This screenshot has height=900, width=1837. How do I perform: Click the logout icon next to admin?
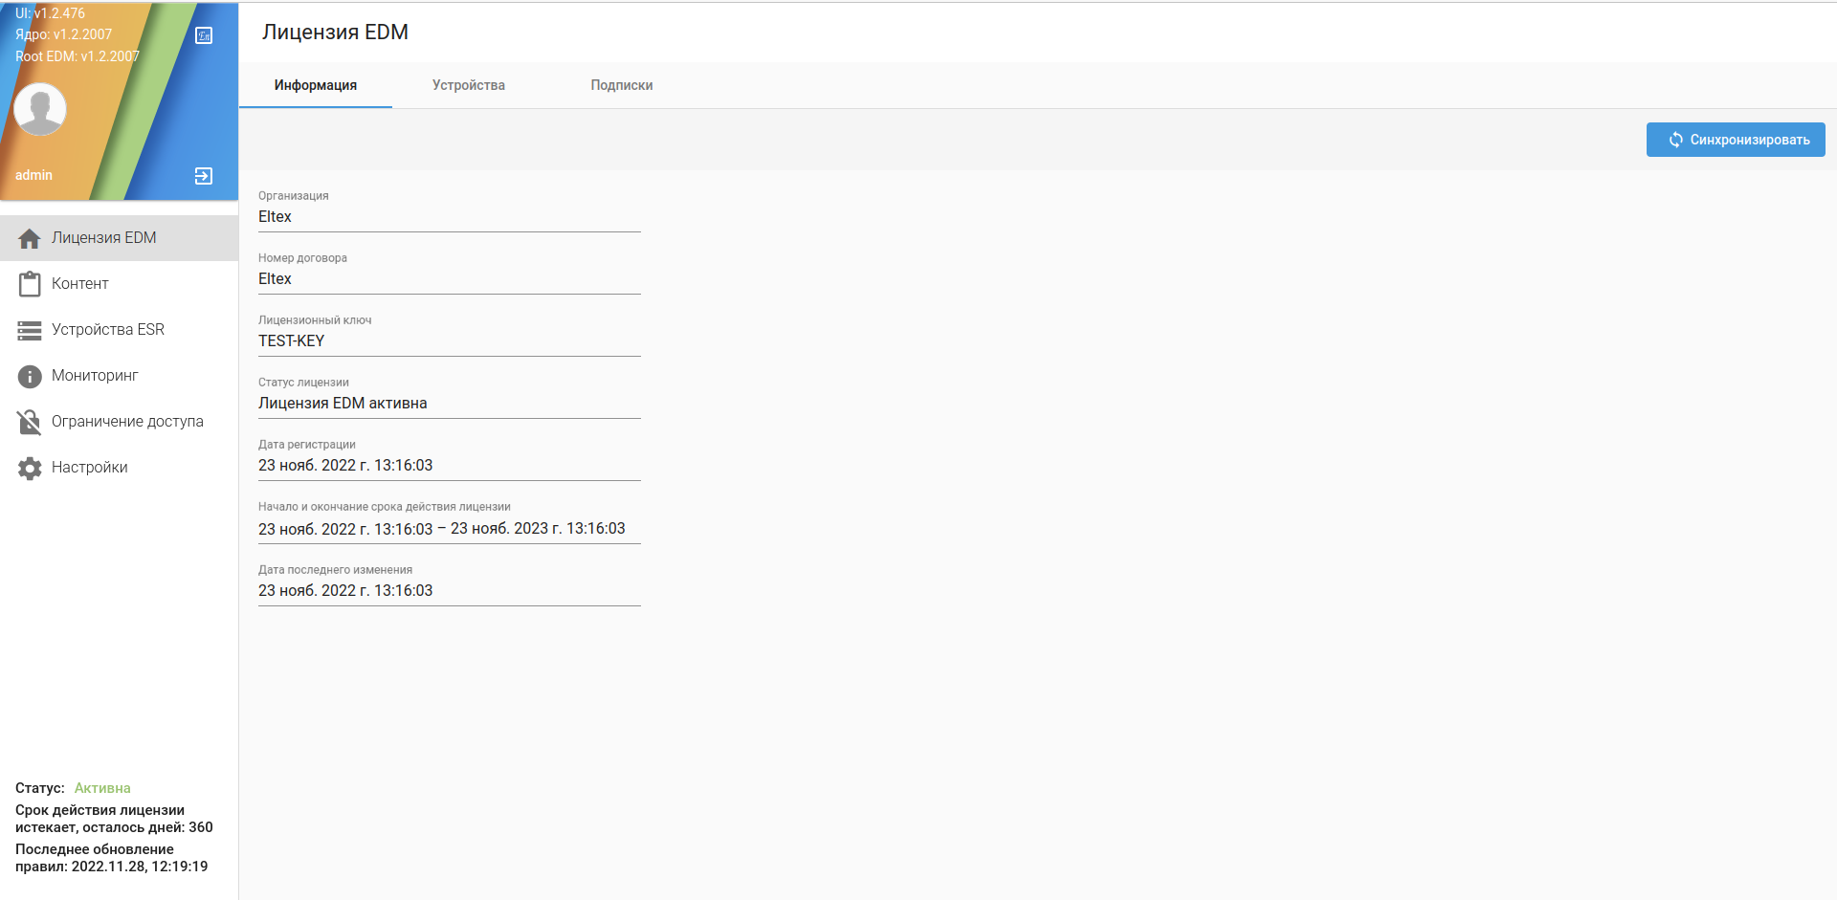tap(204, 176)
